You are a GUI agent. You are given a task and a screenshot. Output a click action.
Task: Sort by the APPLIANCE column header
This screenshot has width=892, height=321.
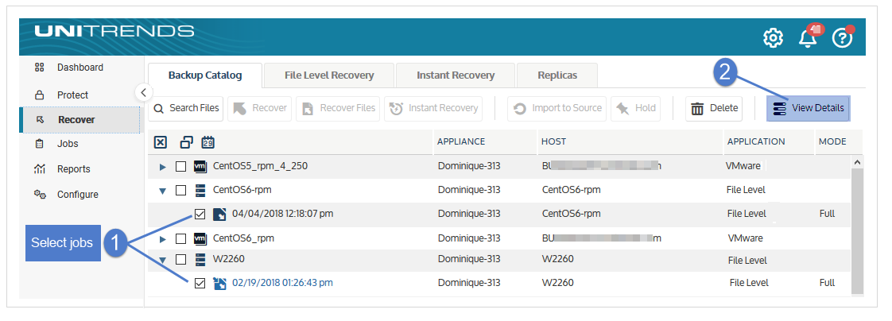point(461,142)
